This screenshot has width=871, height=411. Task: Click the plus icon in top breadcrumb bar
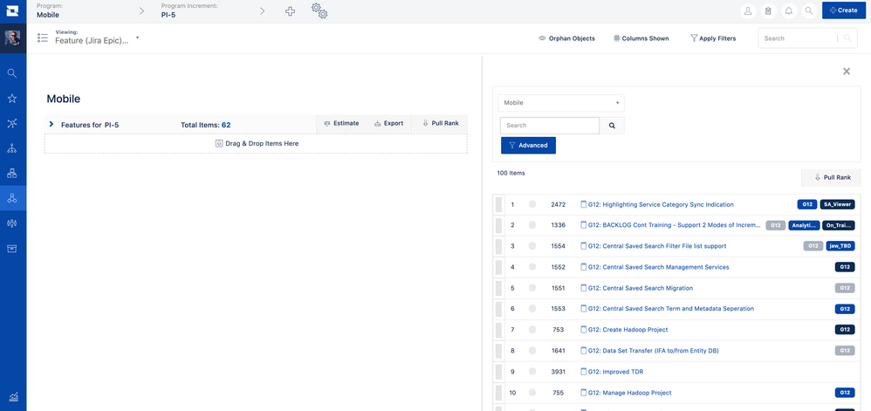[290, 11]
